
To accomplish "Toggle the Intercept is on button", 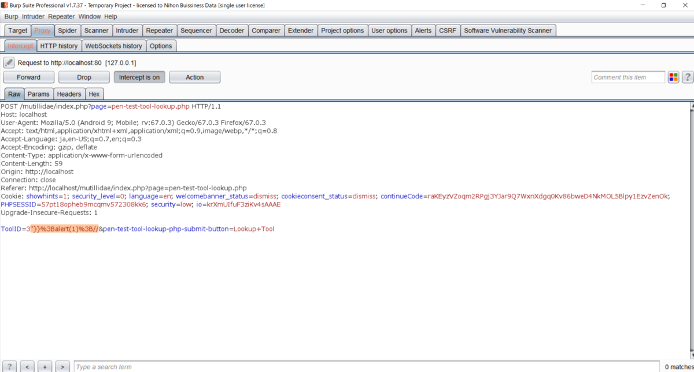I will coord(139,77).
